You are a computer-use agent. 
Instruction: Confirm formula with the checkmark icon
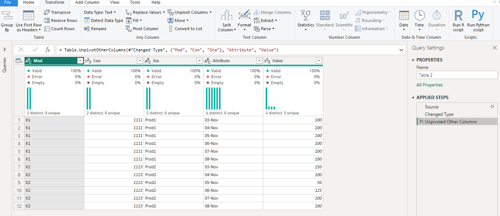click(35, 50)
